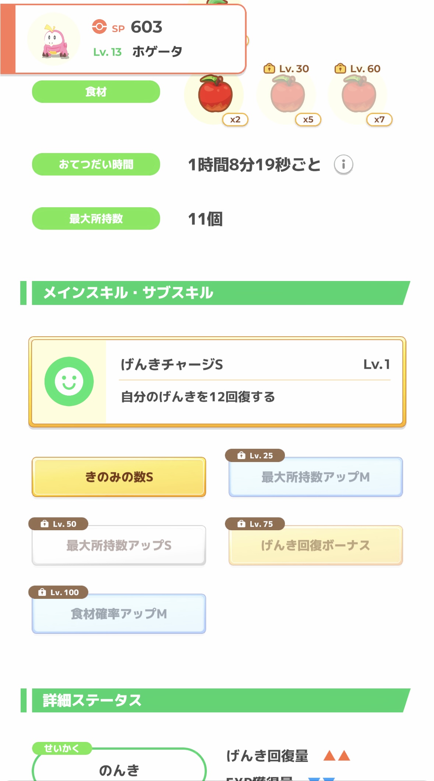Screen dimensions: 434x781
Task: Select the locked 食材確率アップM sub skill
Action: pos(119,614)
